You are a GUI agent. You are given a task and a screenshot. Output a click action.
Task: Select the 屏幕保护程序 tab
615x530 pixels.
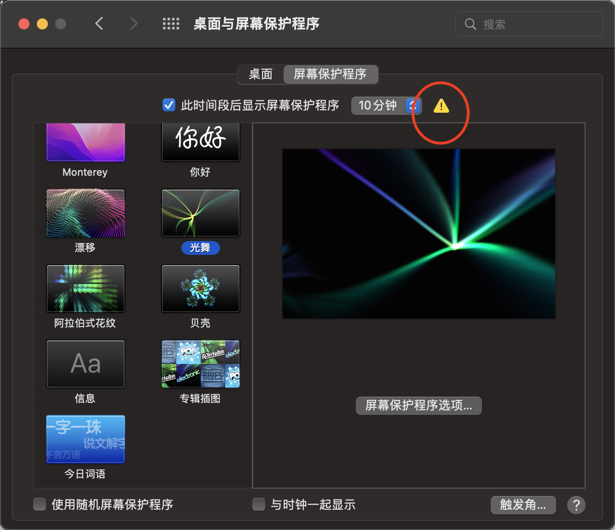tap(330, 75)
